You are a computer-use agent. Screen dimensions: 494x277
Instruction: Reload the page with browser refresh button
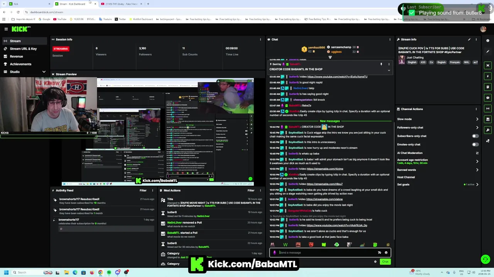coord(18,12)
